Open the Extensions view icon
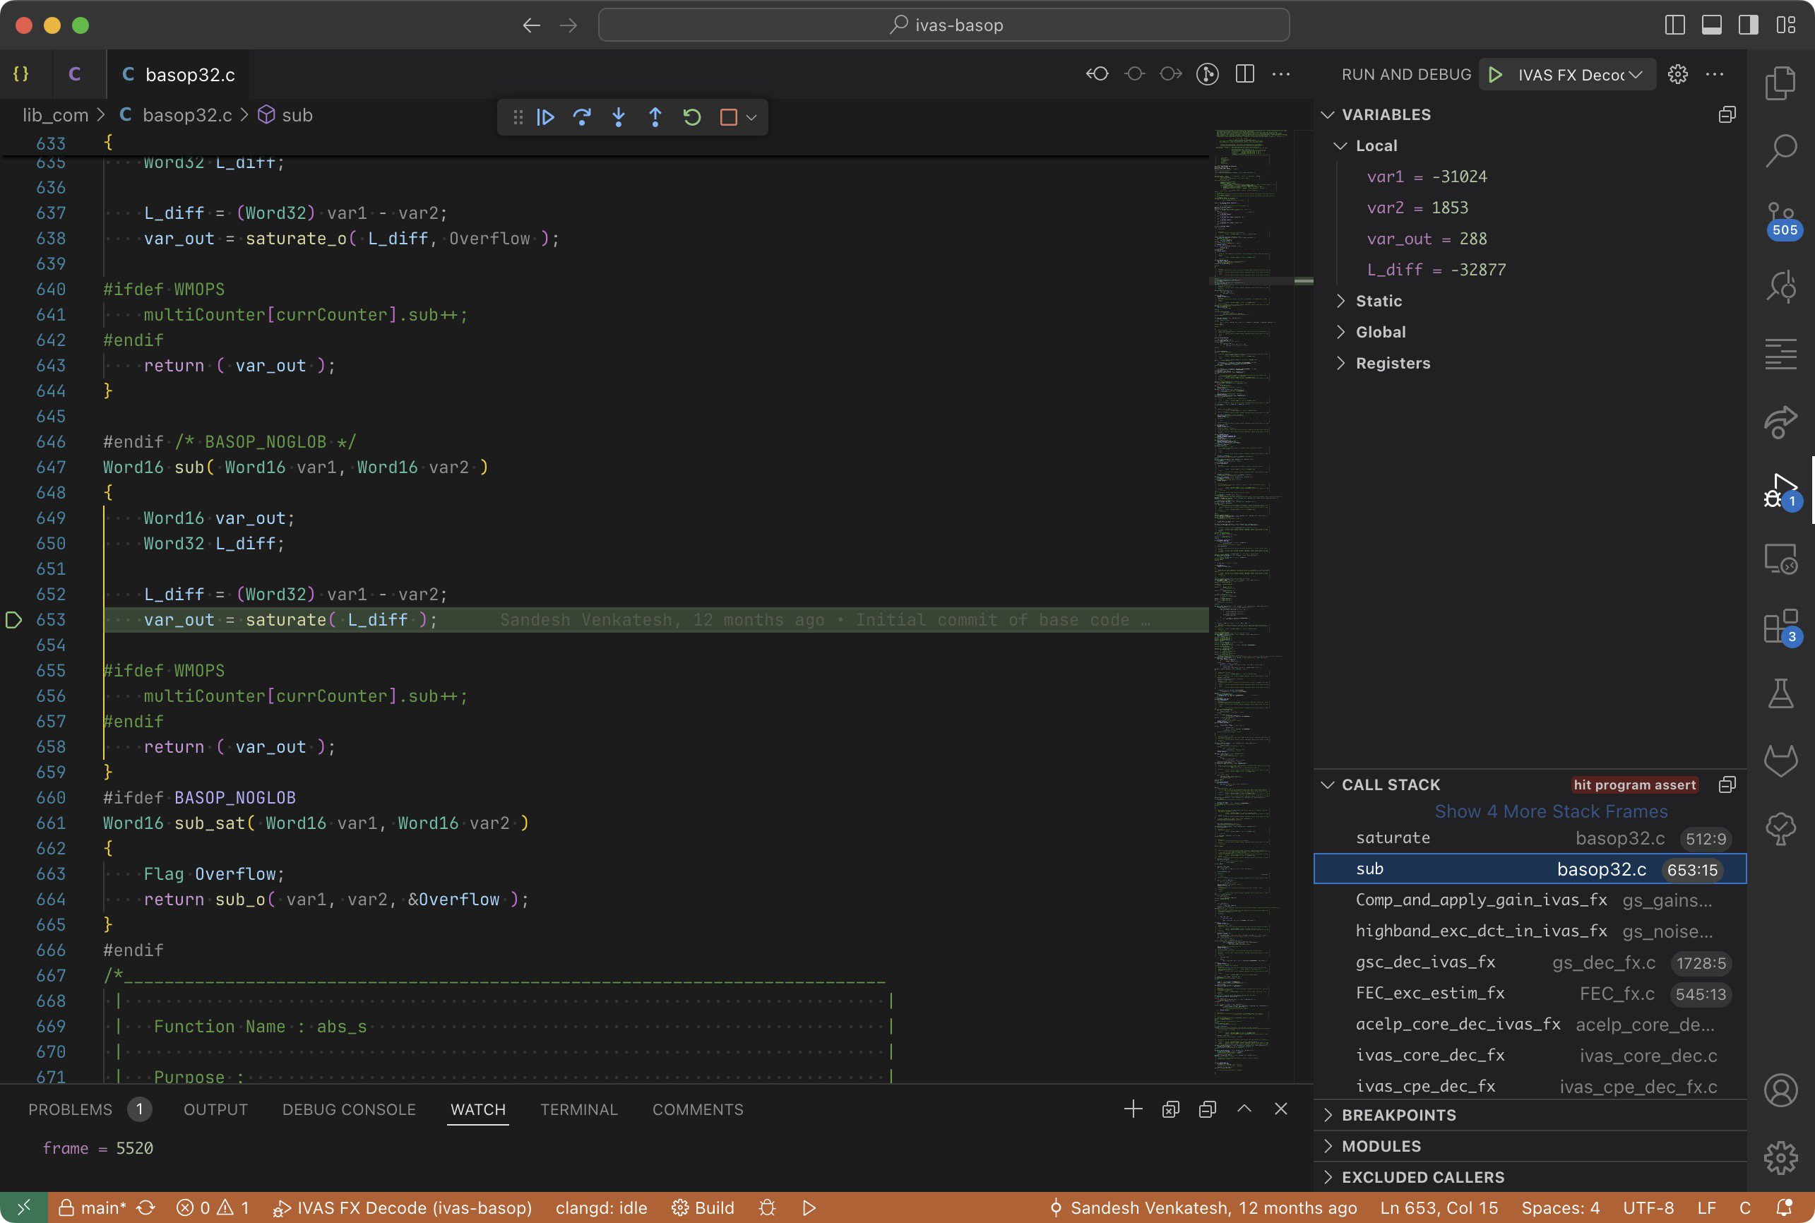The width and height of the screenshot is (1815, 1223). [x=1782, y=626]
